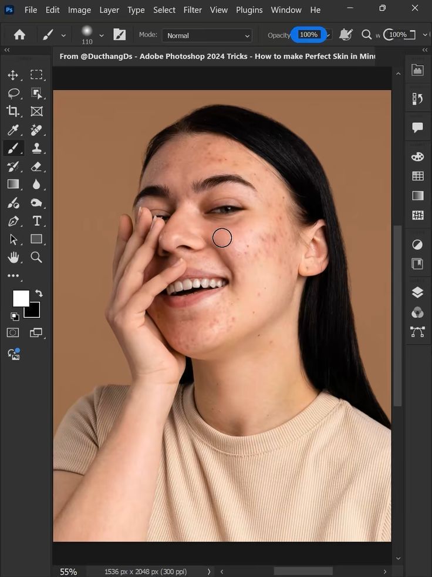Select the Pen tool
Screen dimensions: 432x577
coord(14,221)
